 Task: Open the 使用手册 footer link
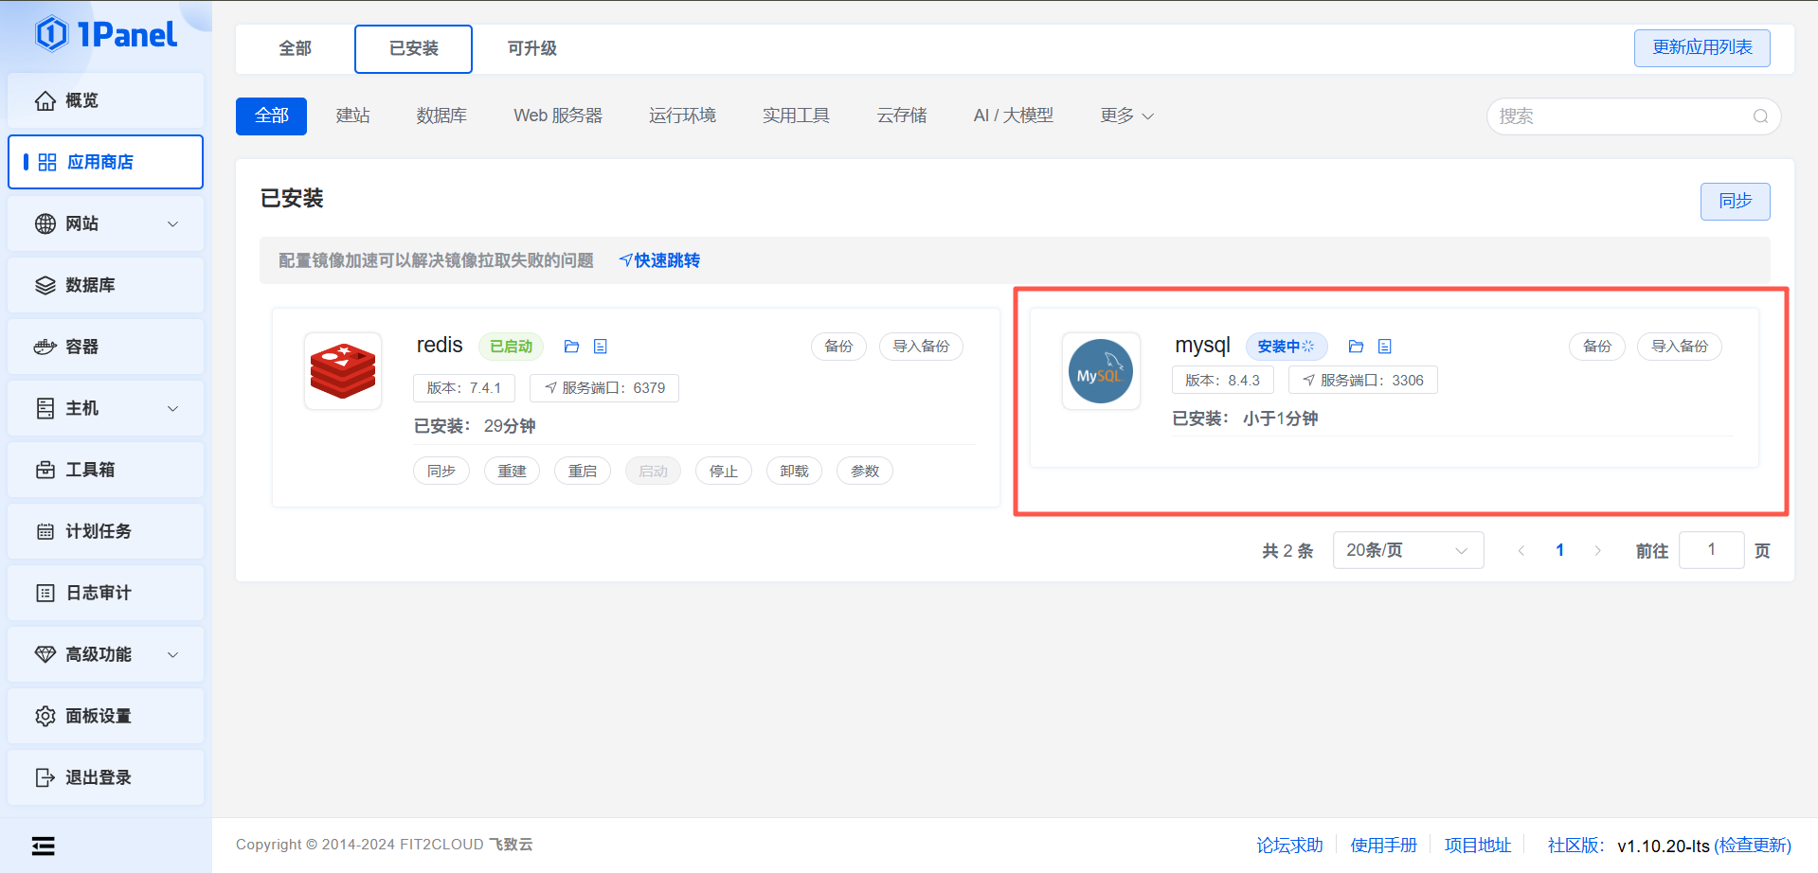point(1383,845)
